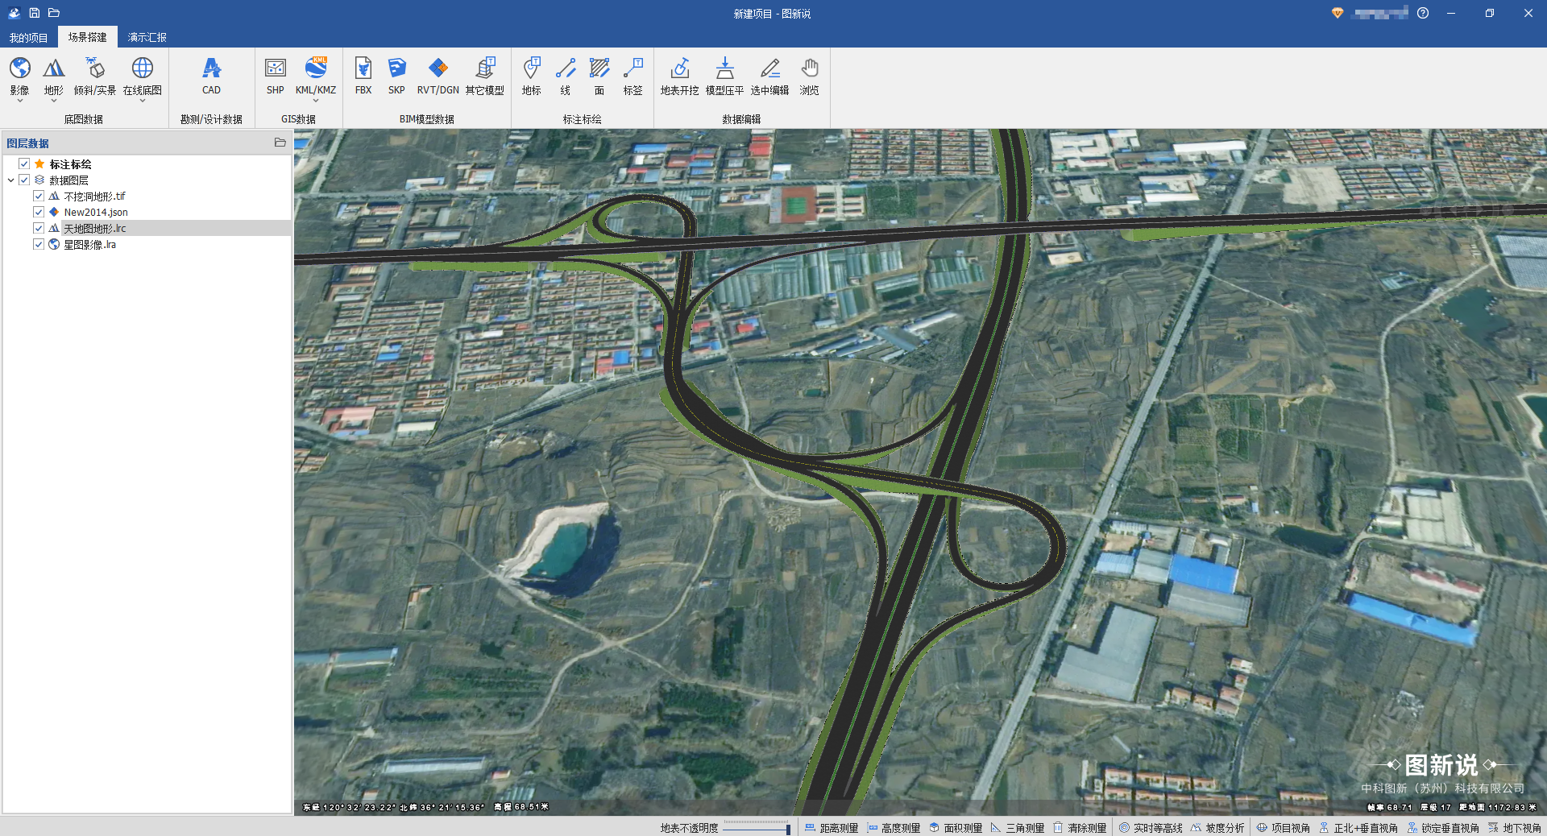Click the 坡度分析 slope analysis button
The width and height of the screenshot is (1547, 836).
pos(1217,828)
